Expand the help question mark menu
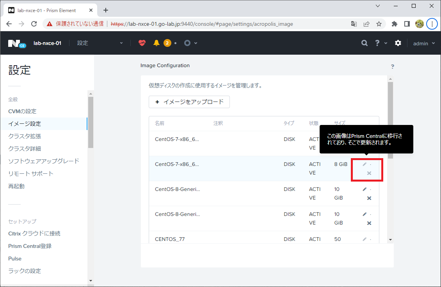Image resolution: width=441 pixels, height=287 pixels. click(x=381, y=43)
